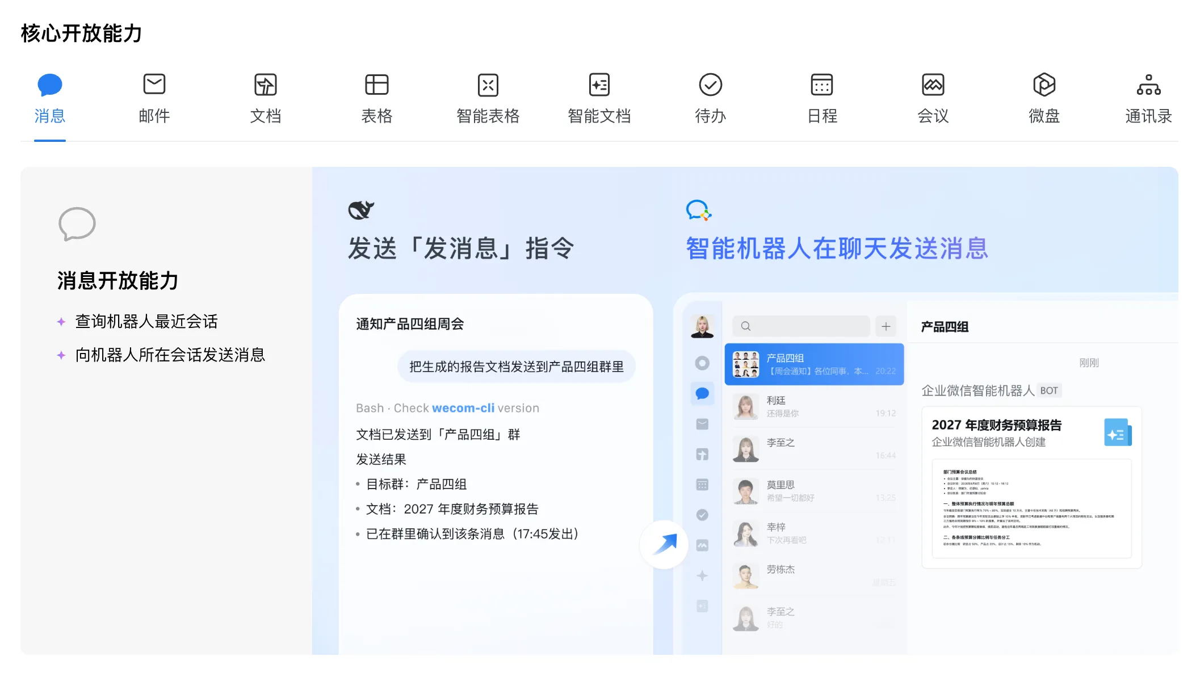The height and width of the screenshot is (673, 1200).
Task: Click the wecom-cli link text
Action: click(463, 408)
